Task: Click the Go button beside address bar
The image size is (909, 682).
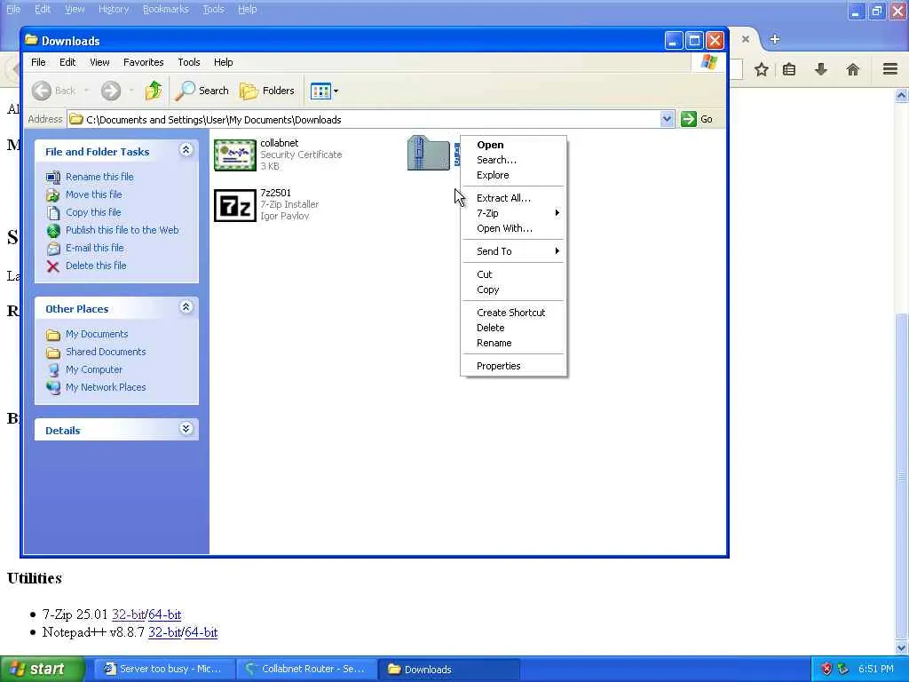Action: click(x=698, y=119)
